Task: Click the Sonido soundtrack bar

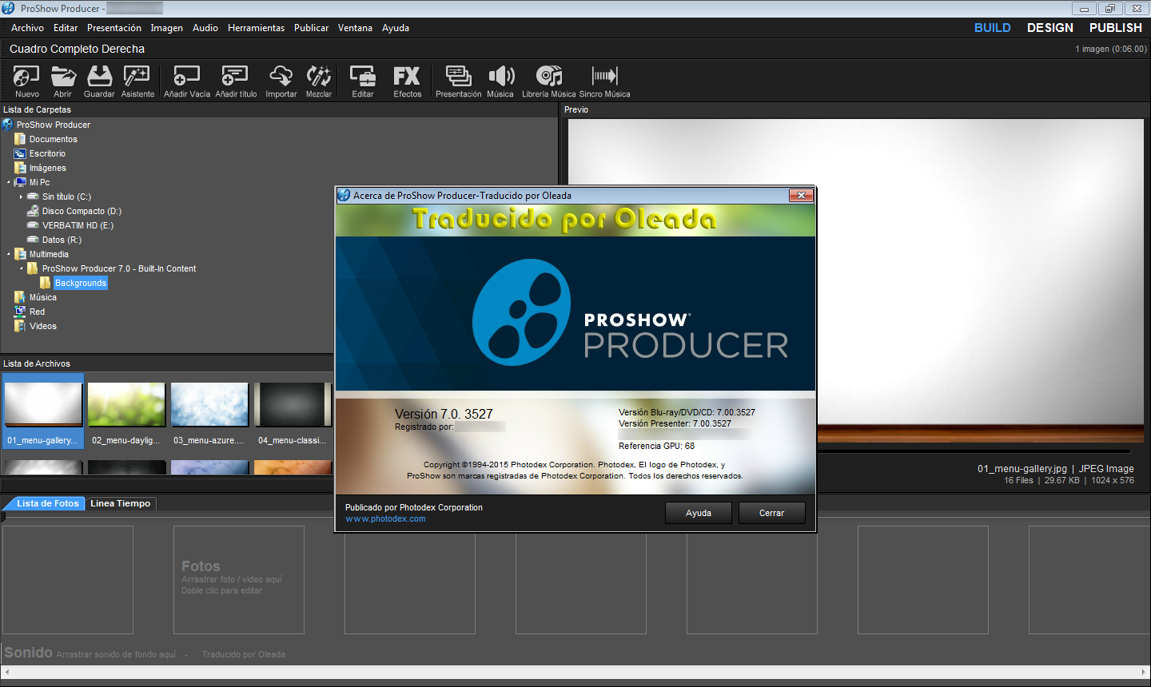Action: click(575, 653)
